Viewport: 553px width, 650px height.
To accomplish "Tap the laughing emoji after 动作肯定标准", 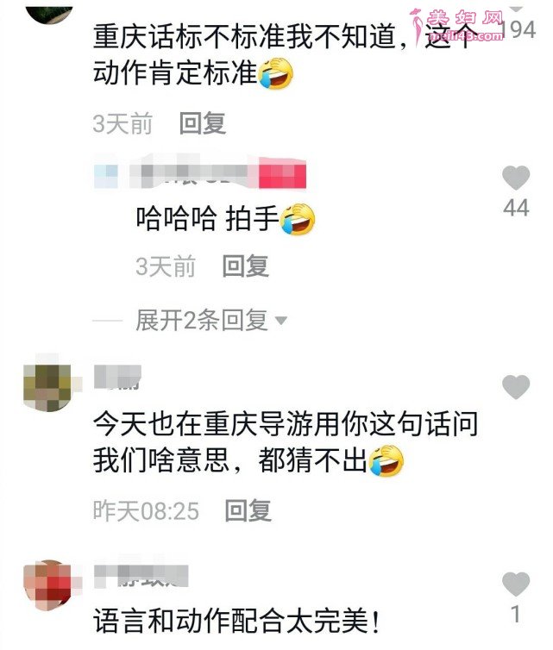I will (x=276, y=73).
